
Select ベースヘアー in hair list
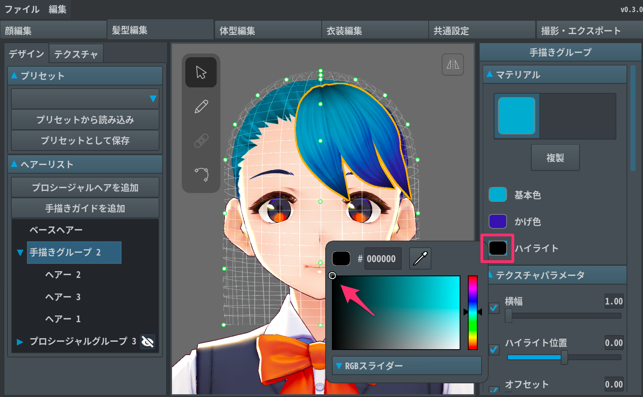pyautogui.click(x=56, y=230)
